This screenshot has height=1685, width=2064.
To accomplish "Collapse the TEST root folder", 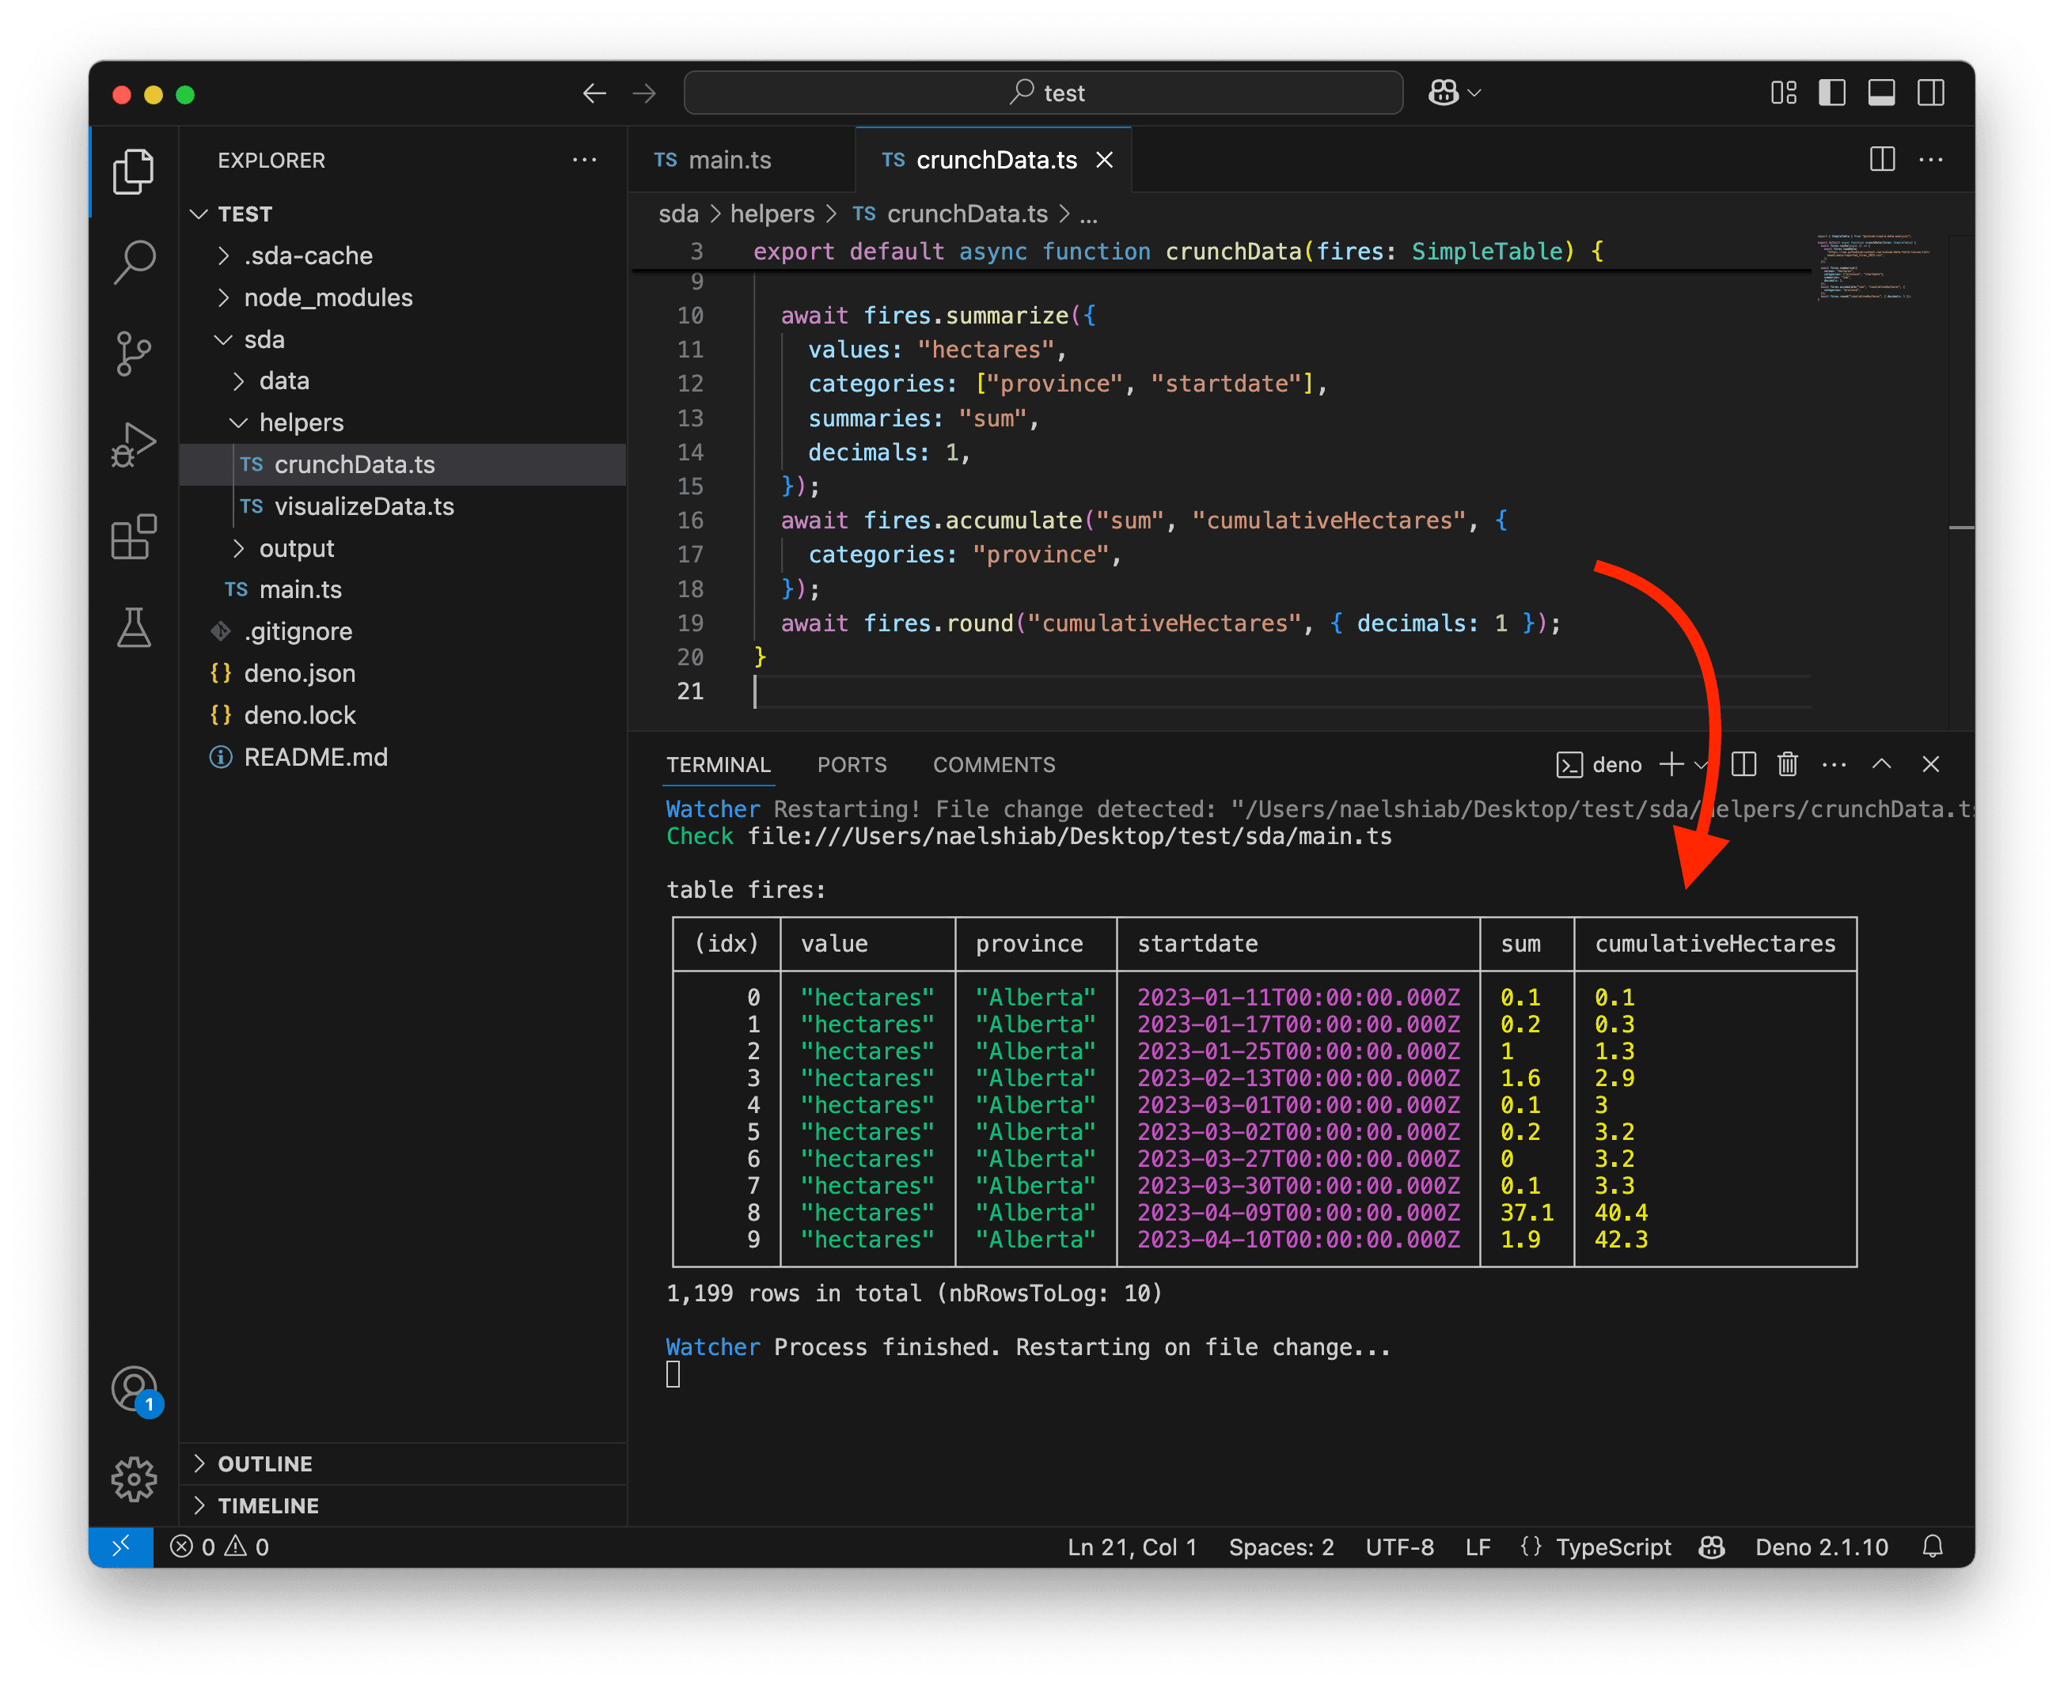I will pyautogui.click(x=403, y=214).
